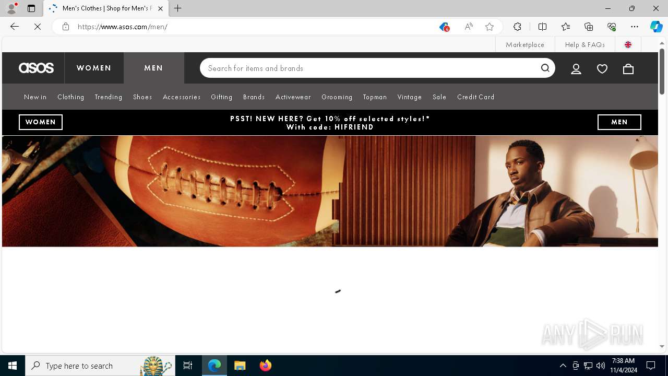Image resolution: width=668 pixels, height=376 pixels.
Task: Go back to previous page
Action: click(15, 27)
